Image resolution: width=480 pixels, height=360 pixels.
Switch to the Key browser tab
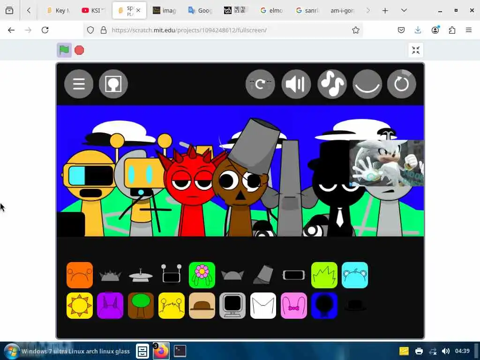point(59,10)
